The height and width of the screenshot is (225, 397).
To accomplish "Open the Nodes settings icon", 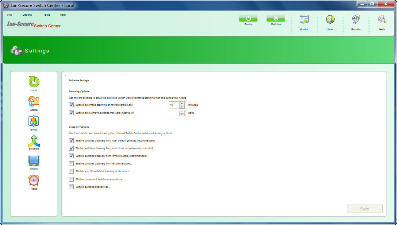I will pyautogui.click(x=34, y=161).
